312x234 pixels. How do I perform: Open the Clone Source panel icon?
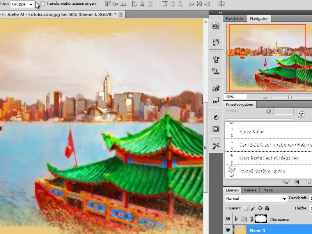click(x=216, y=71)
